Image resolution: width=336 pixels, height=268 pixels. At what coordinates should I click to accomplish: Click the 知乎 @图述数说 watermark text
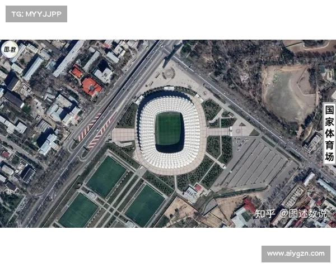291,214
